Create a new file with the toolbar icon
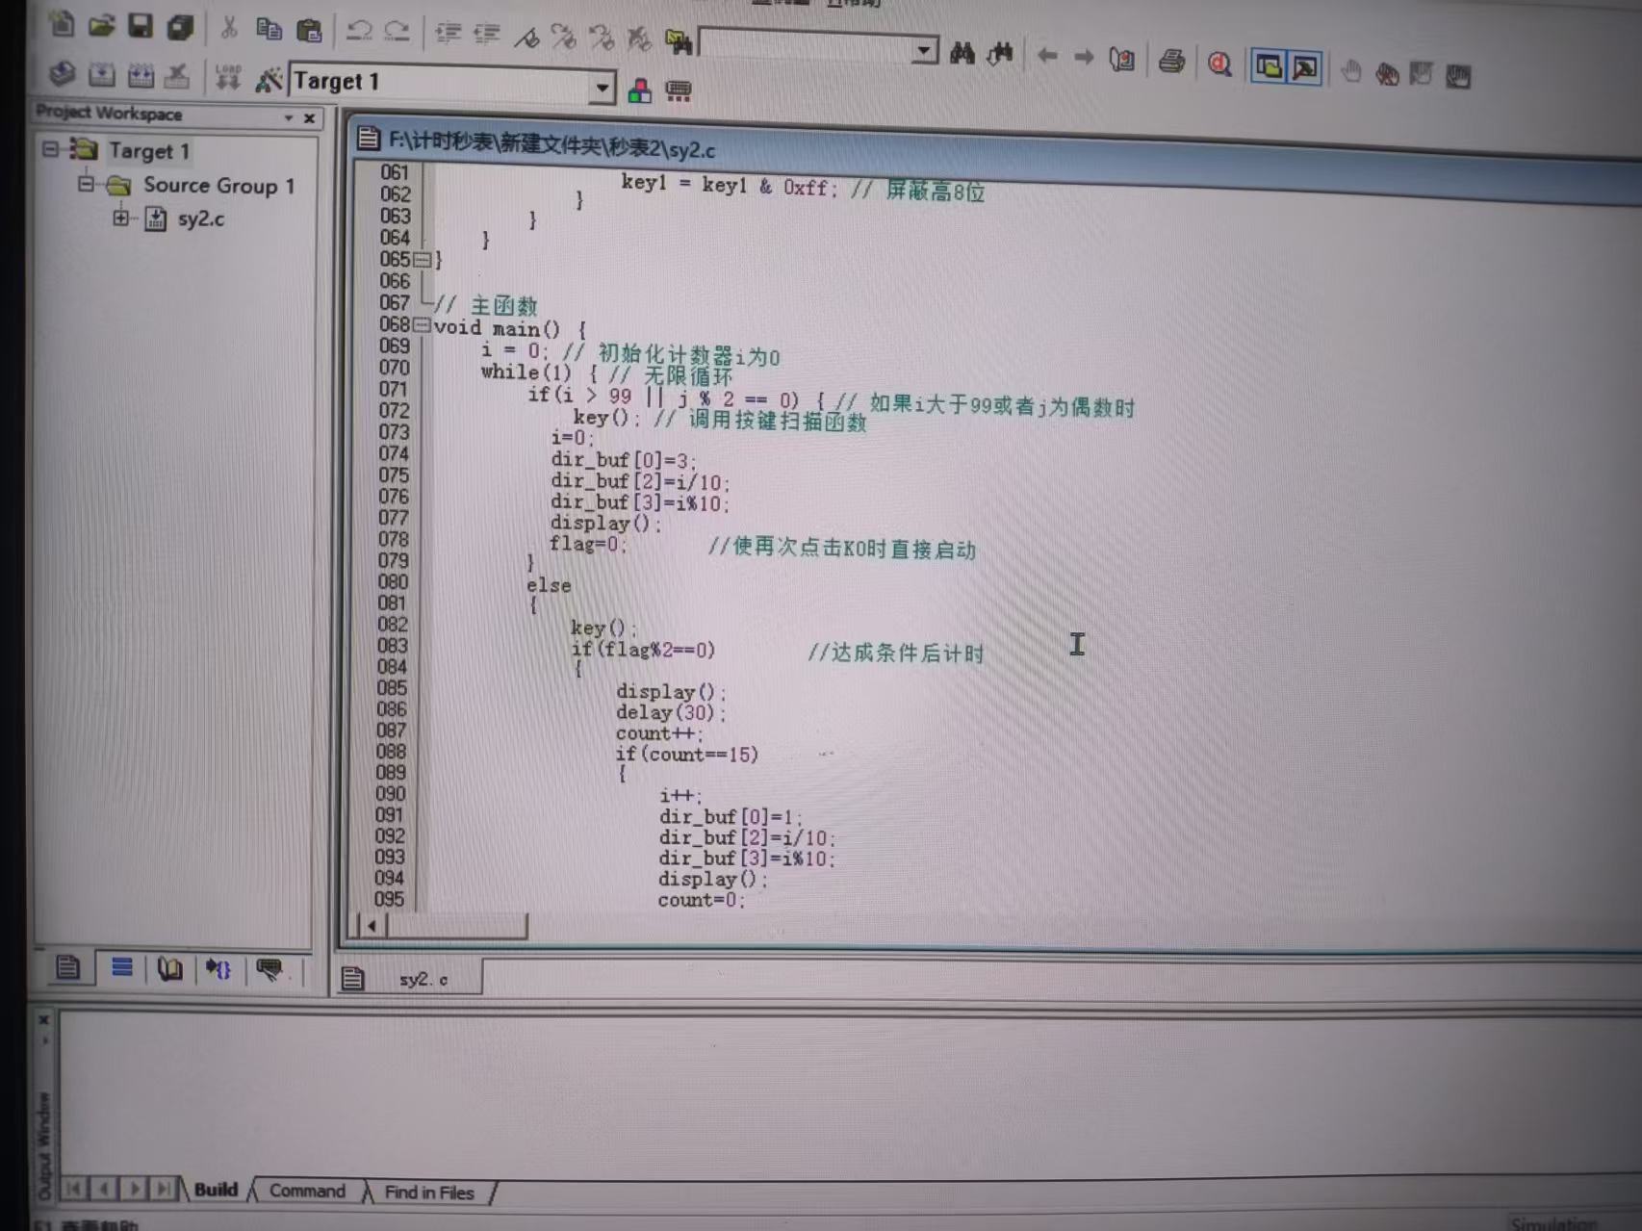Screen dimensions: 1642x1231 coord(63,25)
